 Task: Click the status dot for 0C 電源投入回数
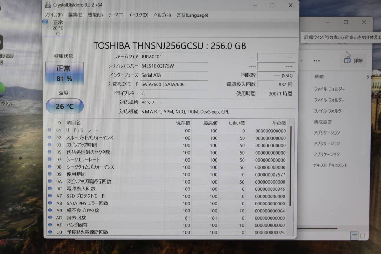click(50, 189)
